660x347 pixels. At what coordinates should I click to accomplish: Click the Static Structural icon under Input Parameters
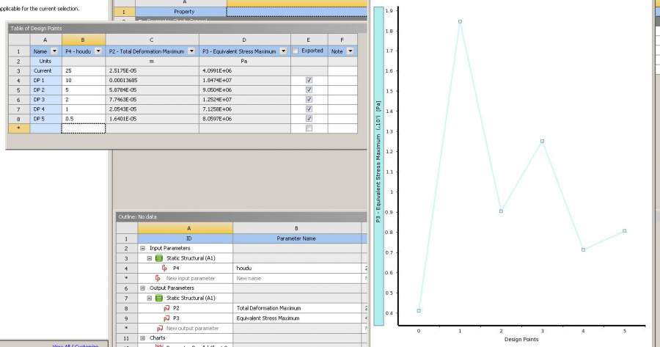coord(159,258)
